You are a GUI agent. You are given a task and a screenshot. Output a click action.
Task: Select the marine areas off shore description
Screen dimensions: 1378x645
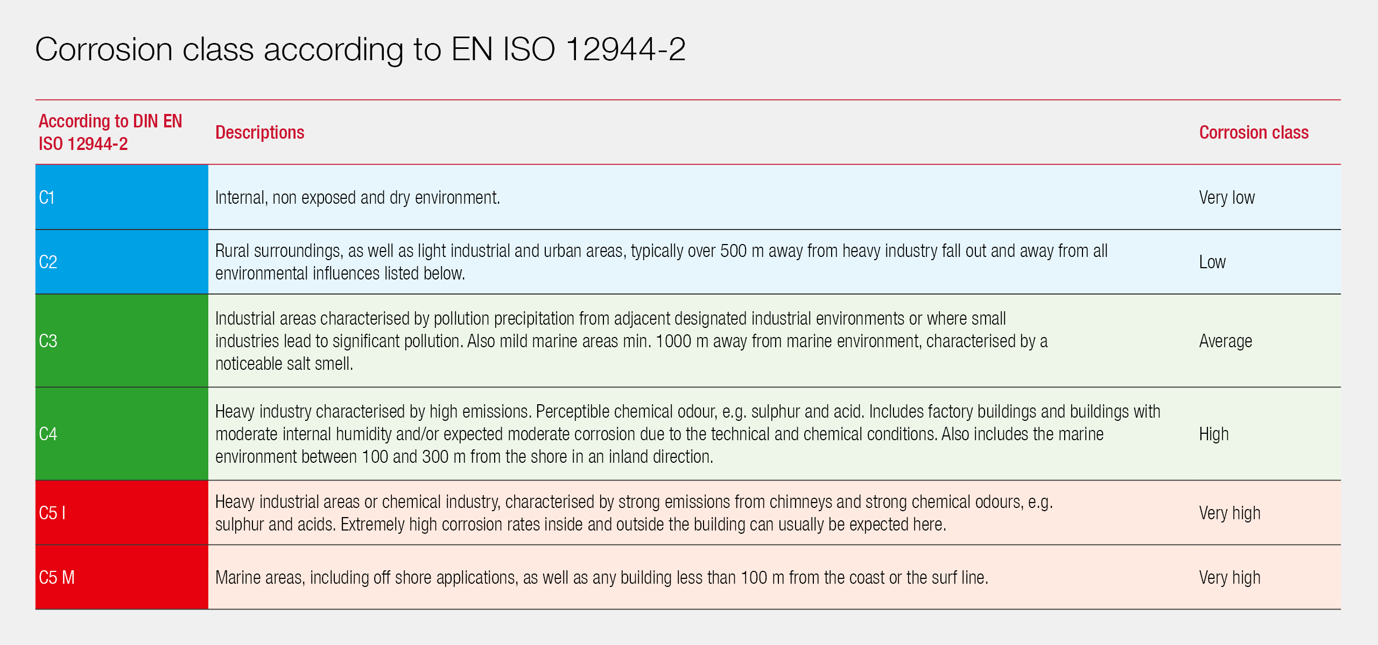pos(601,578)
